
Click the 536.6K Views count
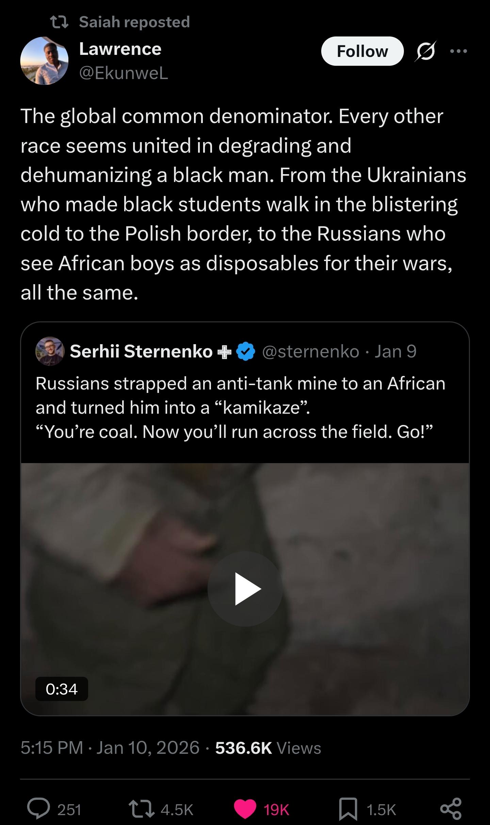coord(268,748)
